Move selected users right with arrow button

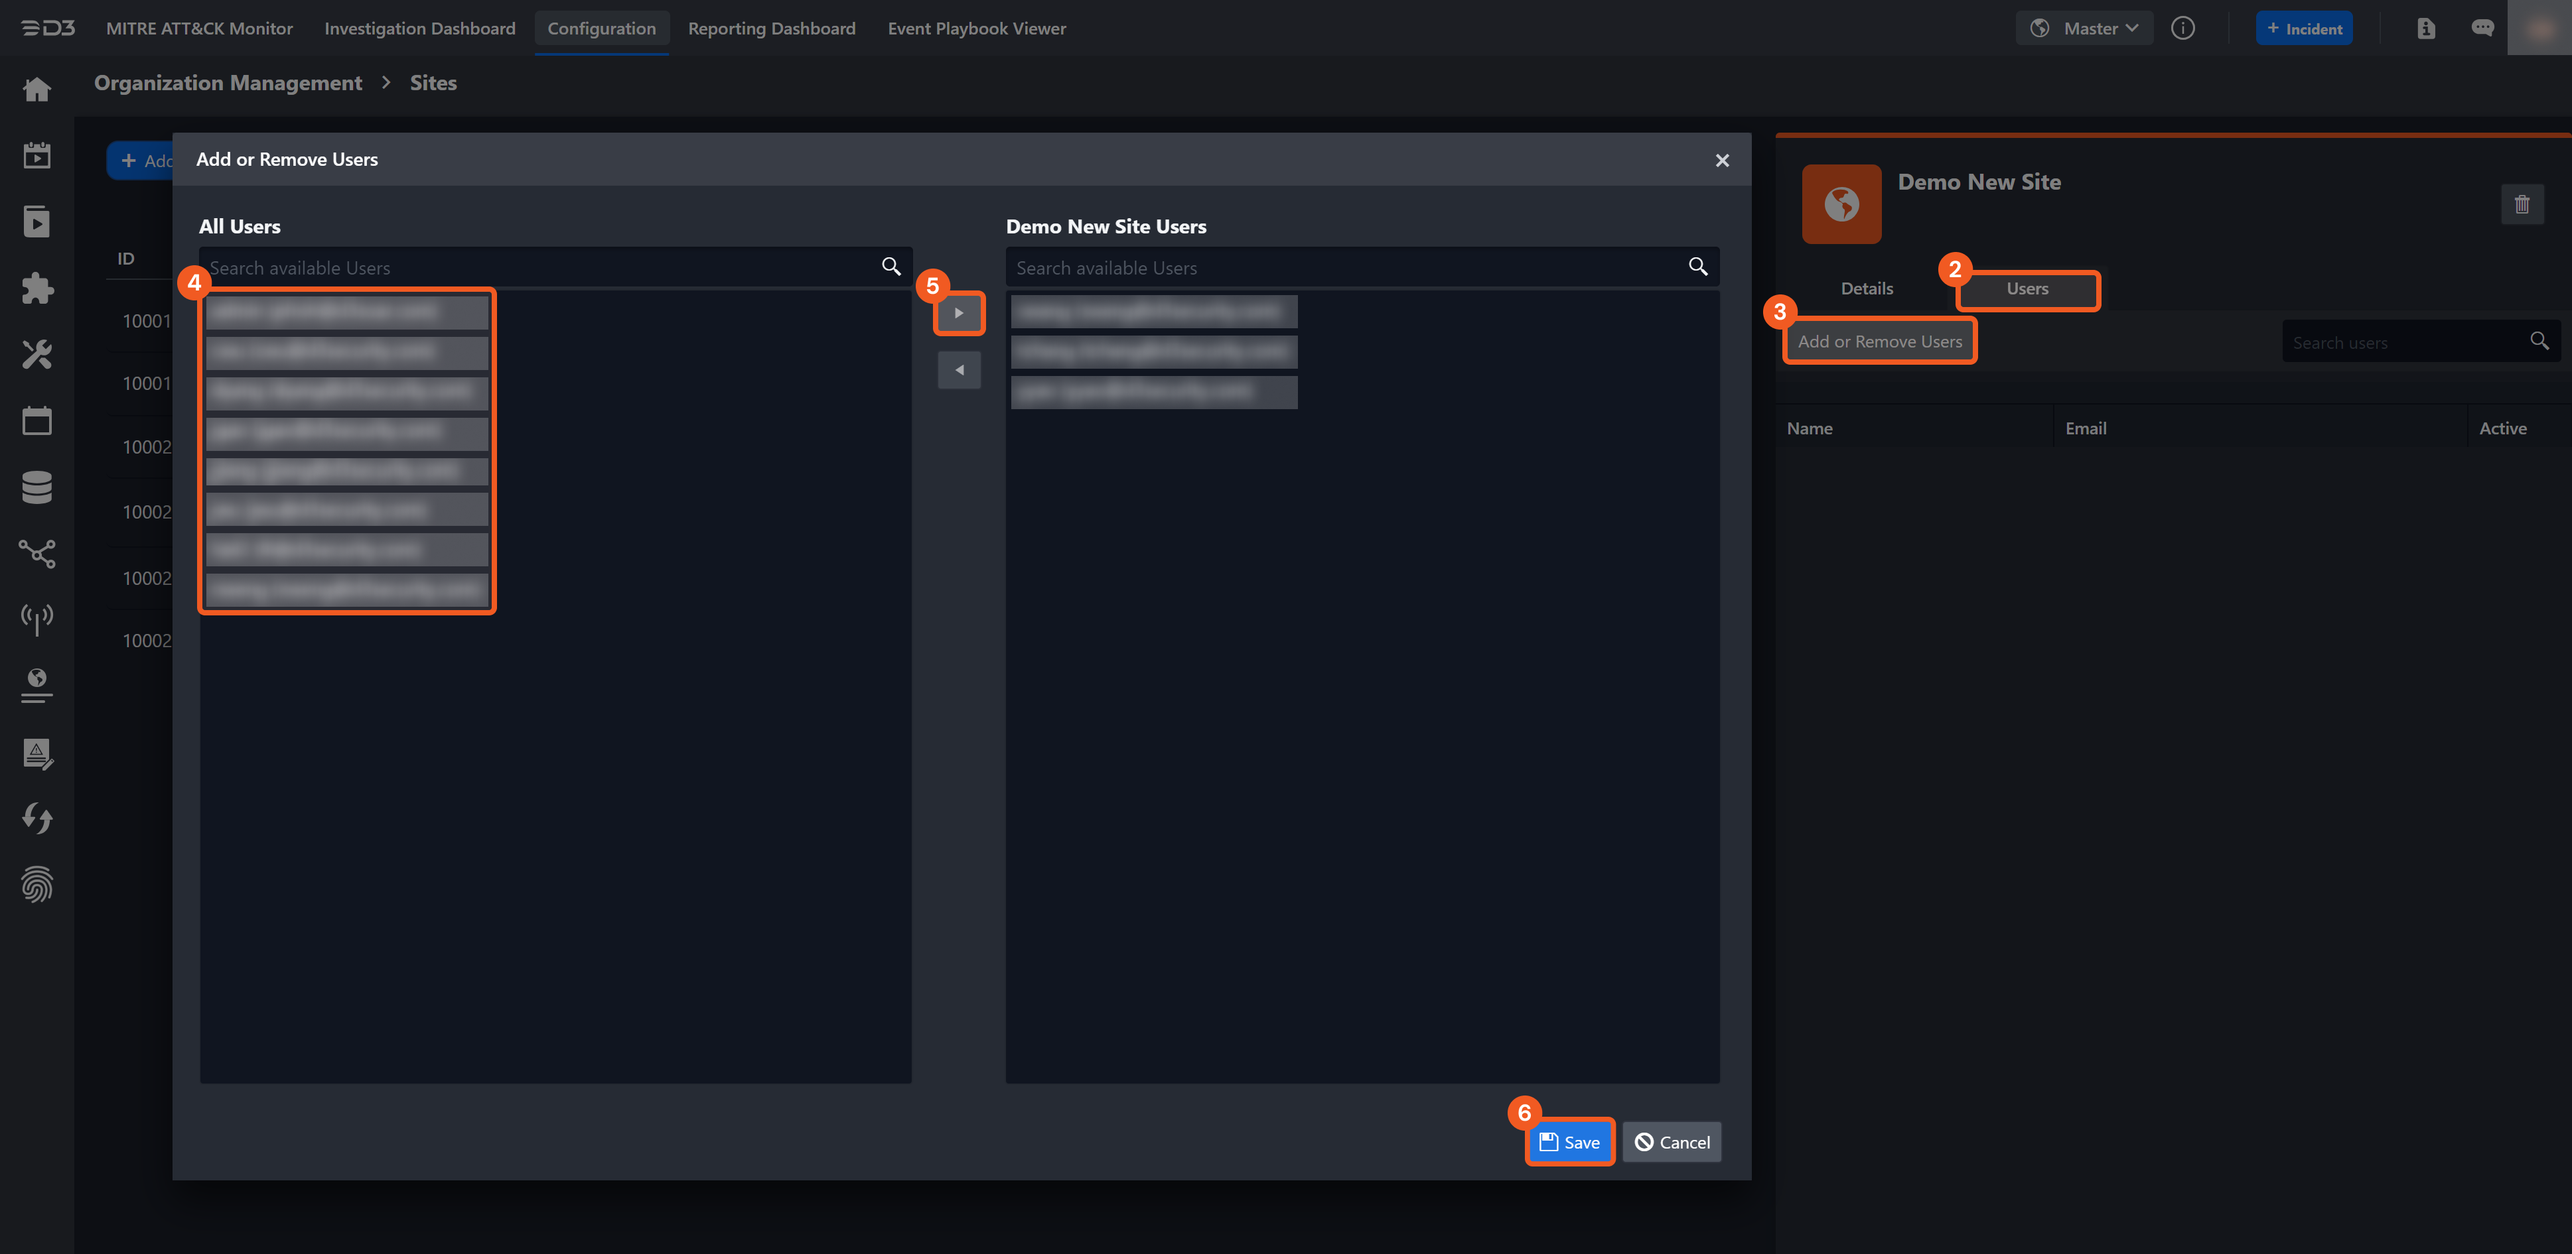(958, 313)
